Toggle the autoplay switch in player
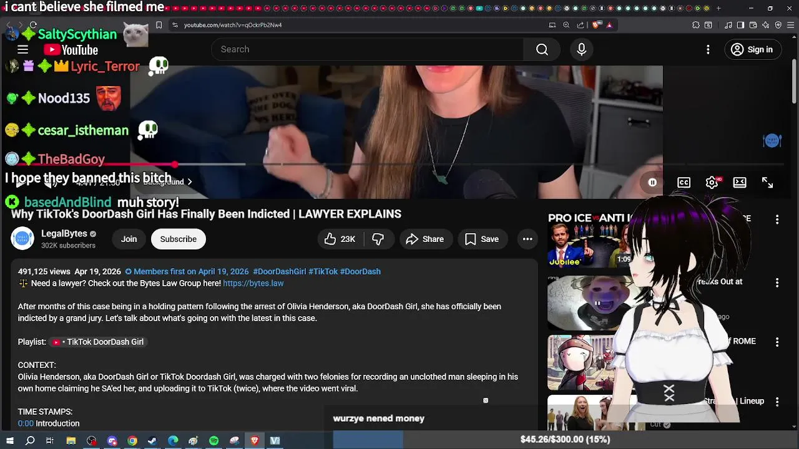Image resolution: width=799 pixels, height=449 pixels. pos(652,183)
